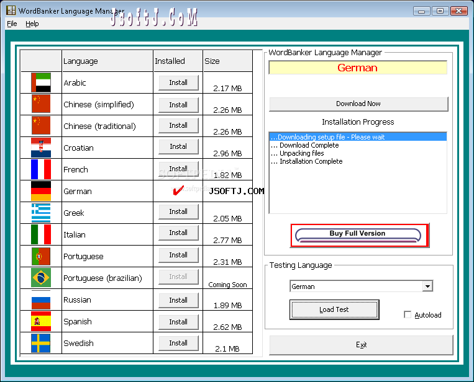Click the Language column header
Image resolution: width=474 pixels, height=382 pixels.
click(107, 61)
